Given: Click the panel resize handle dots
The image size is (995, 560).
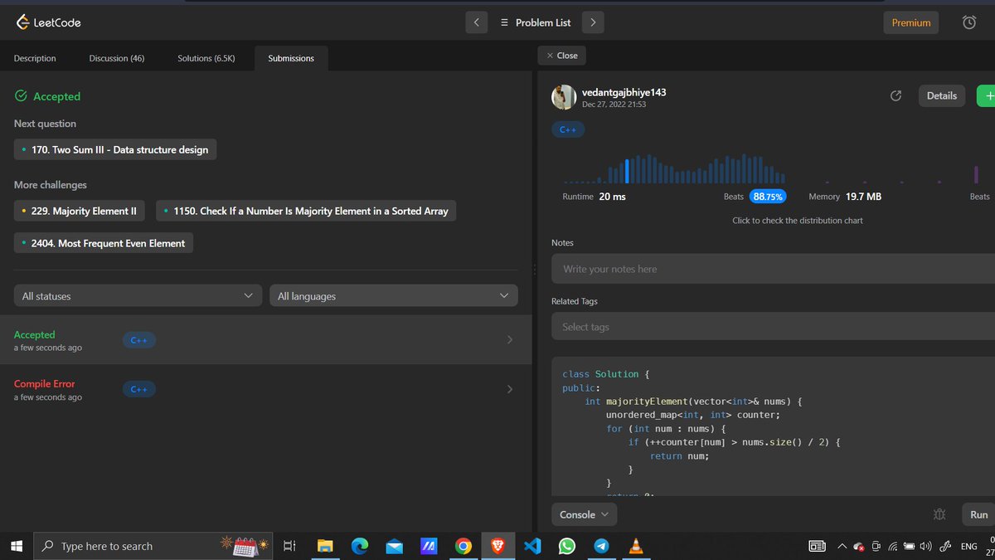Looking at the screenshot, I should [535, 269].
